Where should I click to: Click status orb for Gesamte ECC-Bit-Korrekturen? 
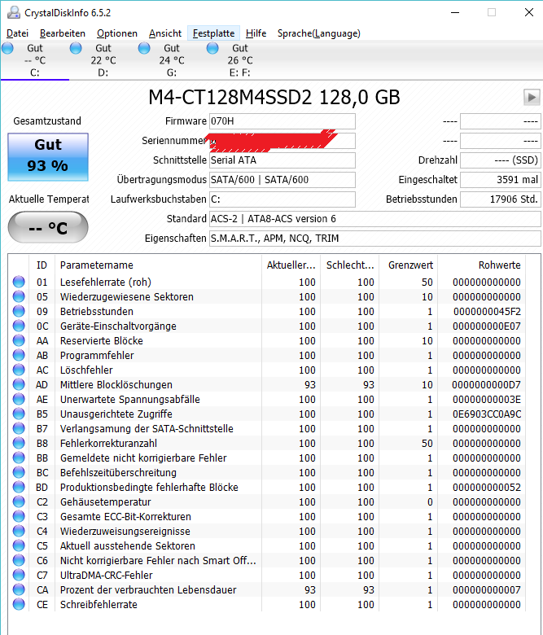19,516
